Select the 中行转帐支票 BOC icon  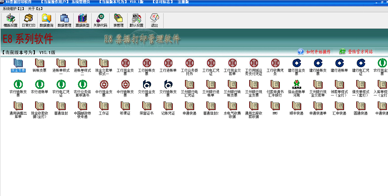(x=125, y=88)
